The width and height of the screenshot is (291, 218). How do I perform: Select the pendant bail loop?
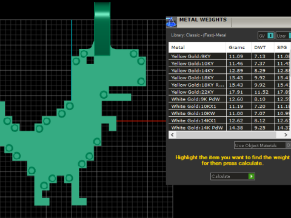102,28
